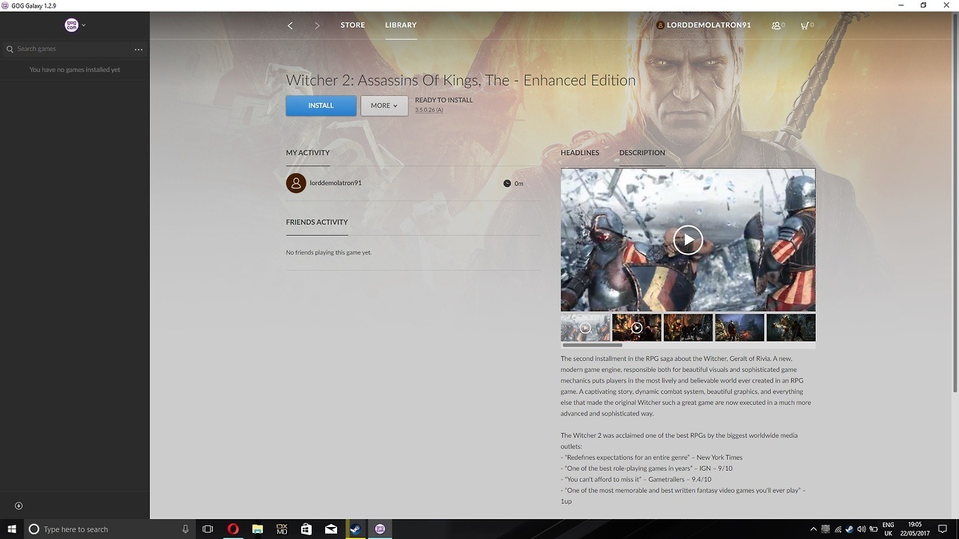Click the 0m playtime clock icon
The width and height of the screenshot is (959, 539).
(x=506, y=183)
